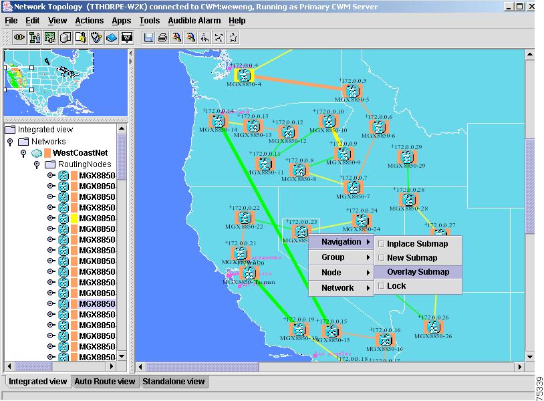
Task: Click the stethoscope diagnostics toolbar icon
Action: tap(96, 37)
